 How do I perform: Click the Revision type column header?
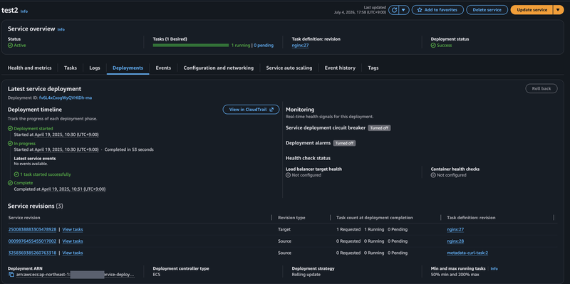point(291,218)
